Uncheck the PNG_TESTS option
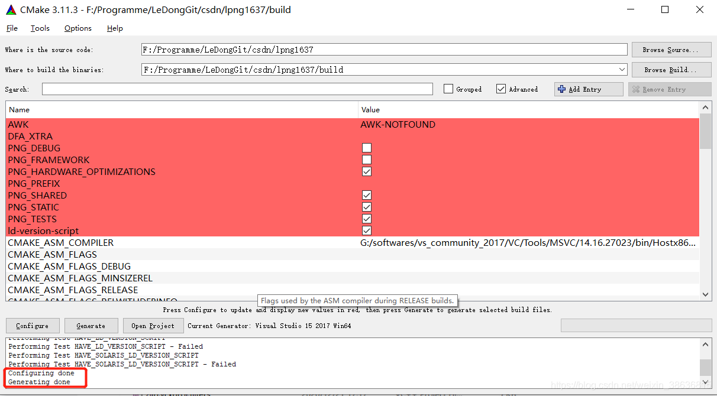 pyautogui.click(x=367, y=219)
